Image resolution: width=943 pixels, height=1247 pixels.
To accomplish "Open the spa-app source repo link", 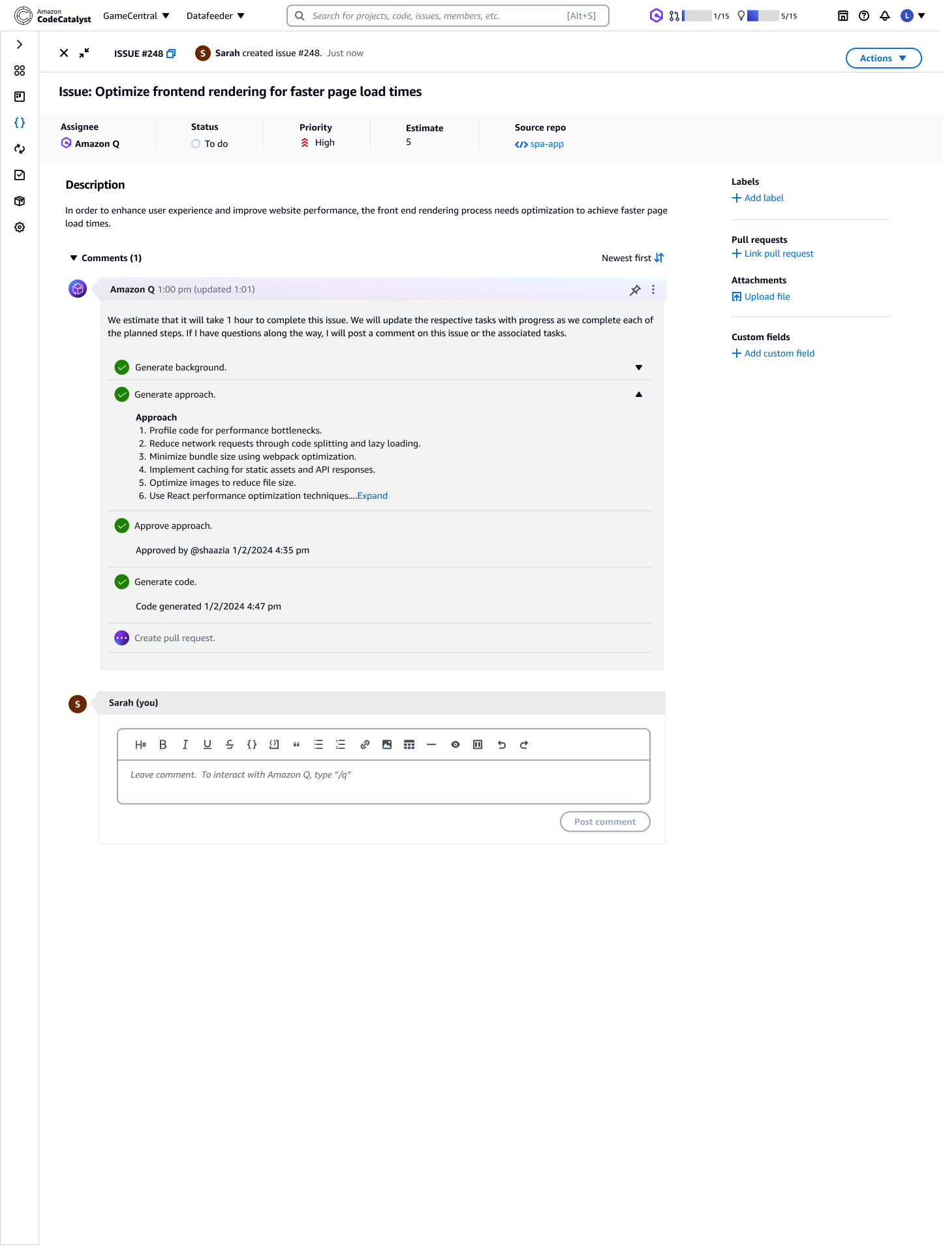I will [546, 144].
